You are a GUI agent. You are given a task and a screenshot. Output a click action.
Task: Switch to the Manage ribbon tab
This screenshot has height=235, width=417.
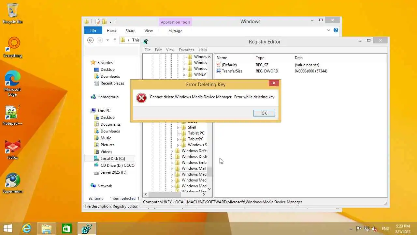175,31
